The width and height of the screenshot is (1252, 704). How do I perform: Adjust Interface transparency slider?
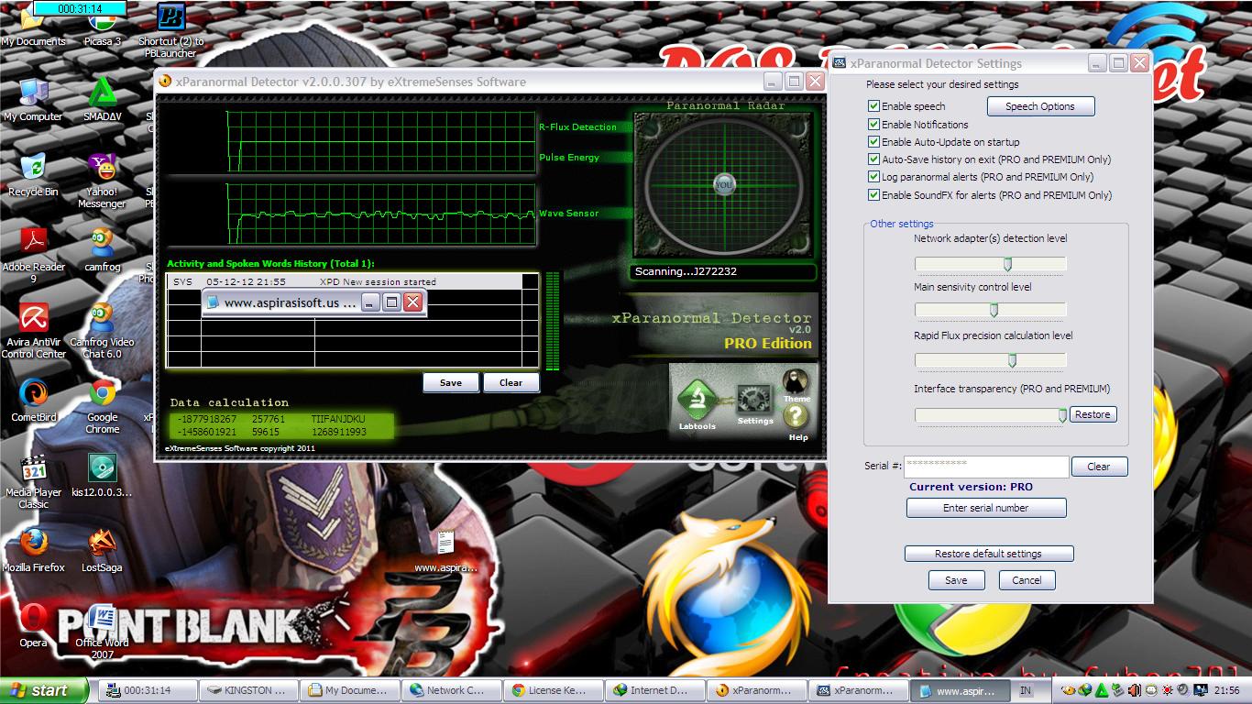[1063, 415]
